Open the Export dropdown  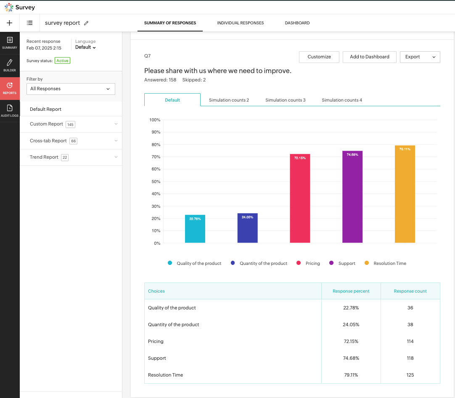420,57
